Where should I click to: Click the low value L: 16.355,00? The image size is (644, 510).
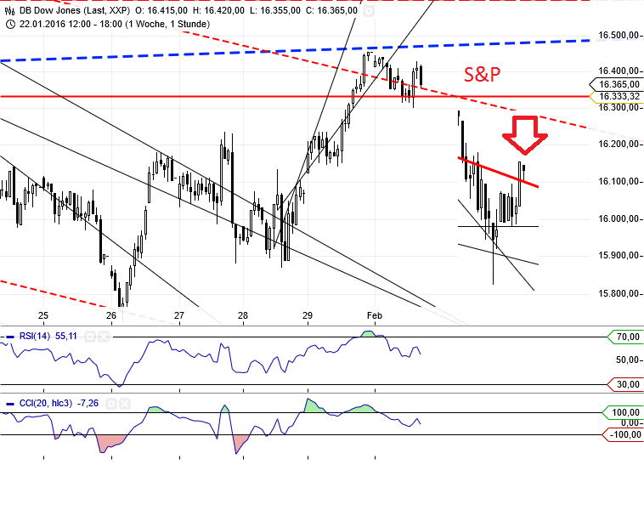pos(274,11)
